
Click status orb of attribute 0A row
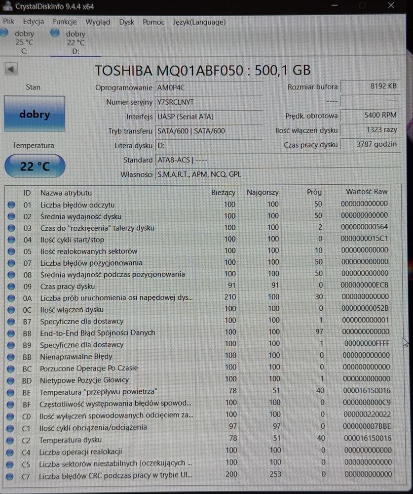[11, 298]
